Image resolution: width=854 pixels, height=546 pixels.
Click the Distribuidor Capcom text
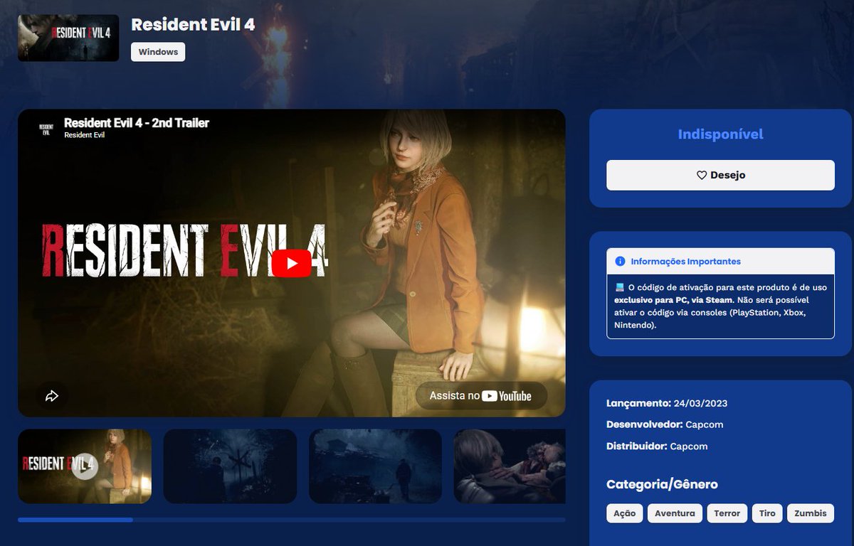coord(657,446)
